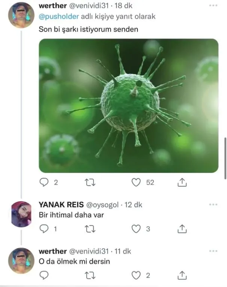Retweet the 'Bir ihtimal daha var' tweet
The height and width of the screenshot is (287, 227).
click(90, 229)
